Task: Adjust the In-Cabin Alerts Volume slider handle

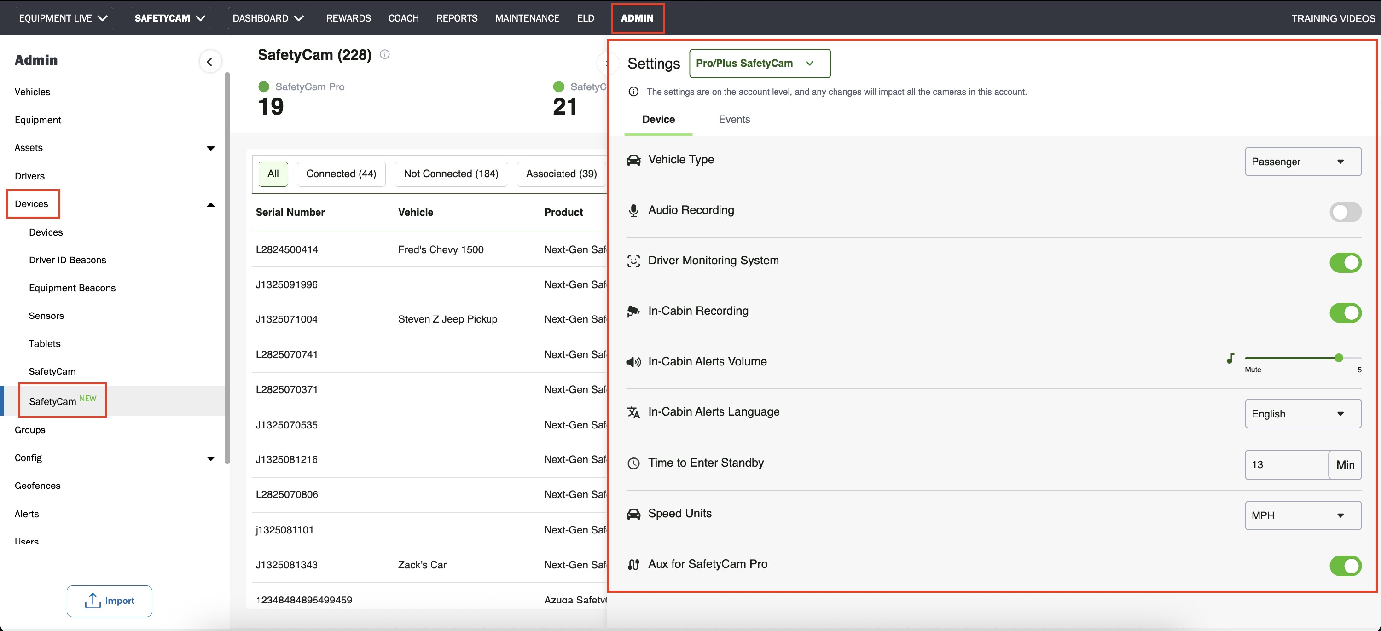Action: tap(1339, 358)
